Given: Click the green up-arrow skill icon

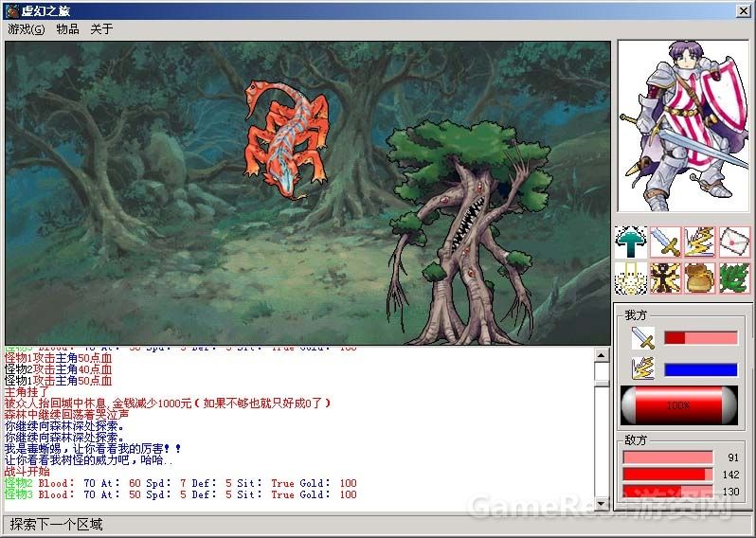Looking at the screenshot, I should pos(631,242).
